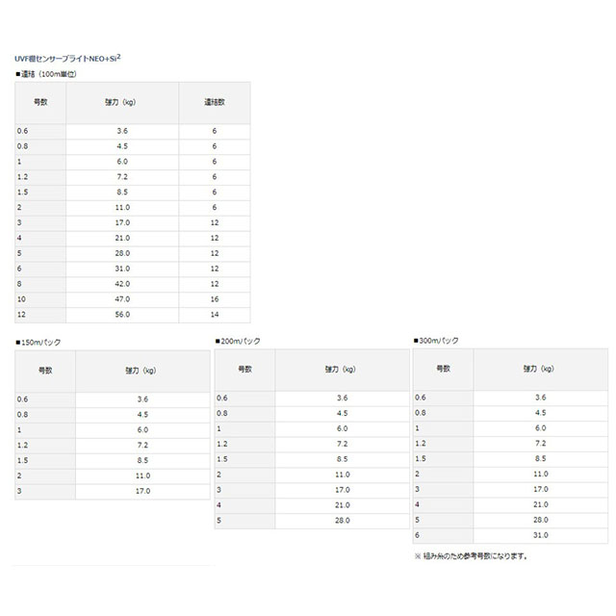616x616 pixels.
Task: Click the 連結数 value 16 cell
Action: point(214,299)
